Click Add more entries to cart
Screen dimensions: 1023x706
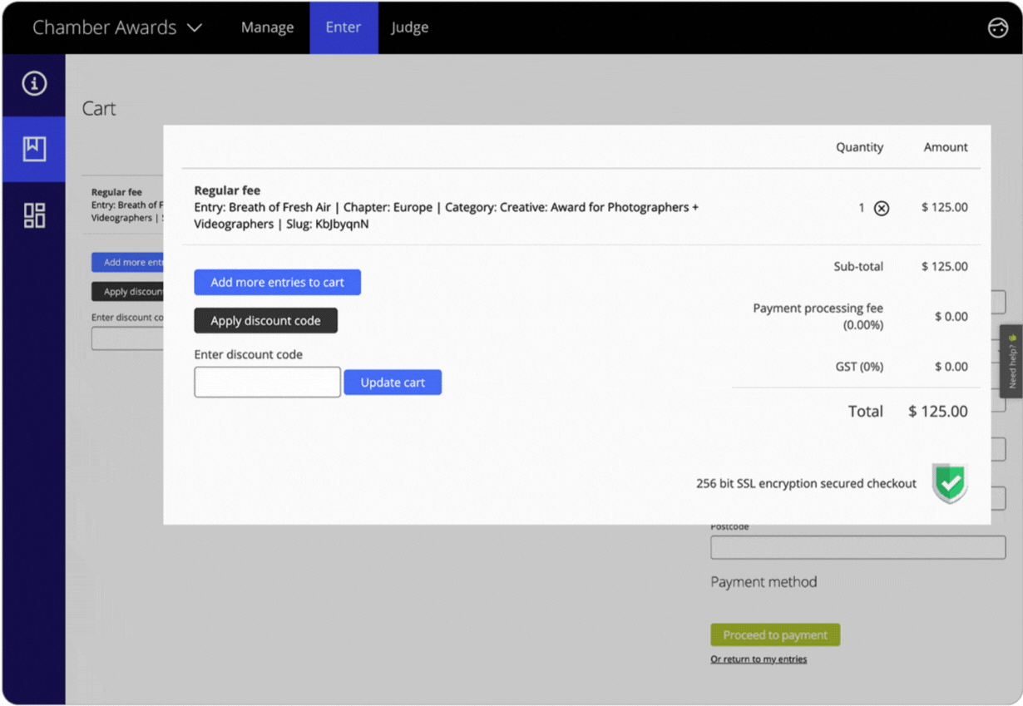click(277, 282)
